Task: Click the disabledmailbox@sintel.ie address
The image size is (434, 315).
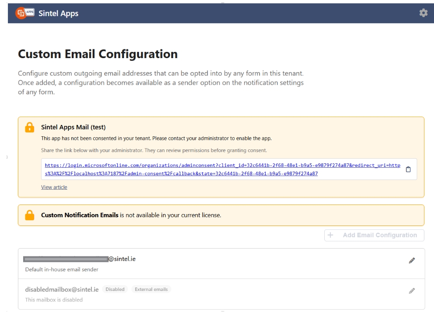Action: pos(62,289)
